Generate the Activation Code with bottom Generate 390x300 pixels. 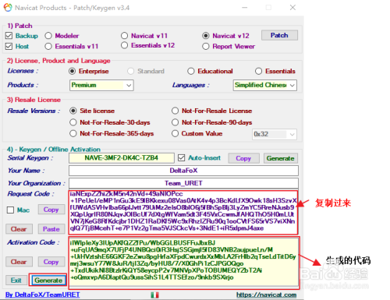pyautogui.click(x=48, y=281)
